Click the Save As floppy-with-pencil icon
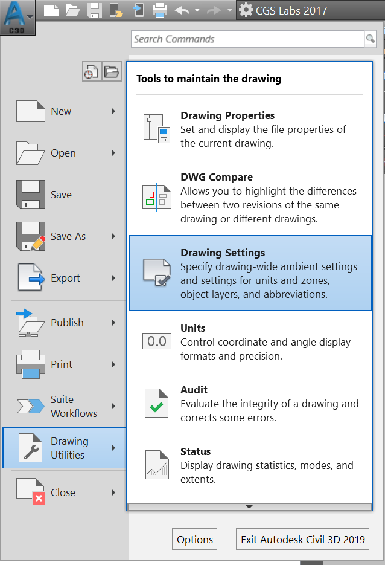 coord(31,236)
